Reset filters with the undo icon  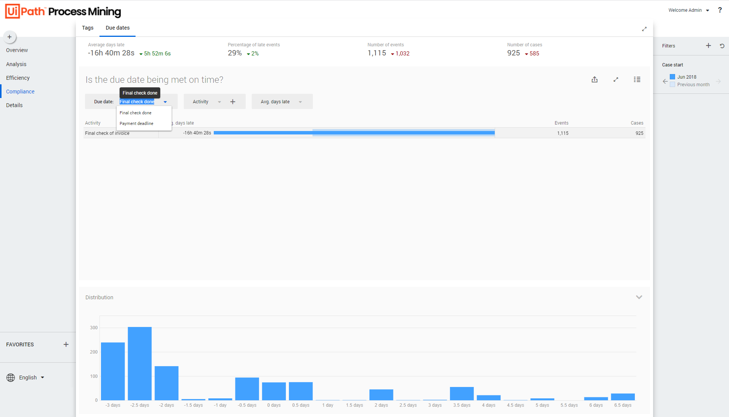click(x=722, y=46)
